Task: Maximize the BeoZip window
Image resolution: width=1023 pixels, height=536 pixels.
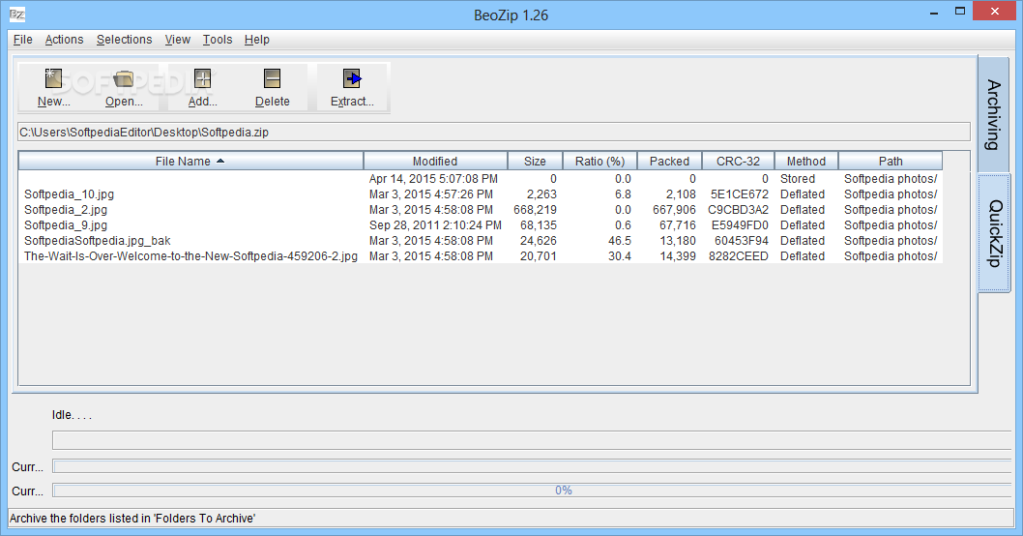Action: (x=960, y=12)
